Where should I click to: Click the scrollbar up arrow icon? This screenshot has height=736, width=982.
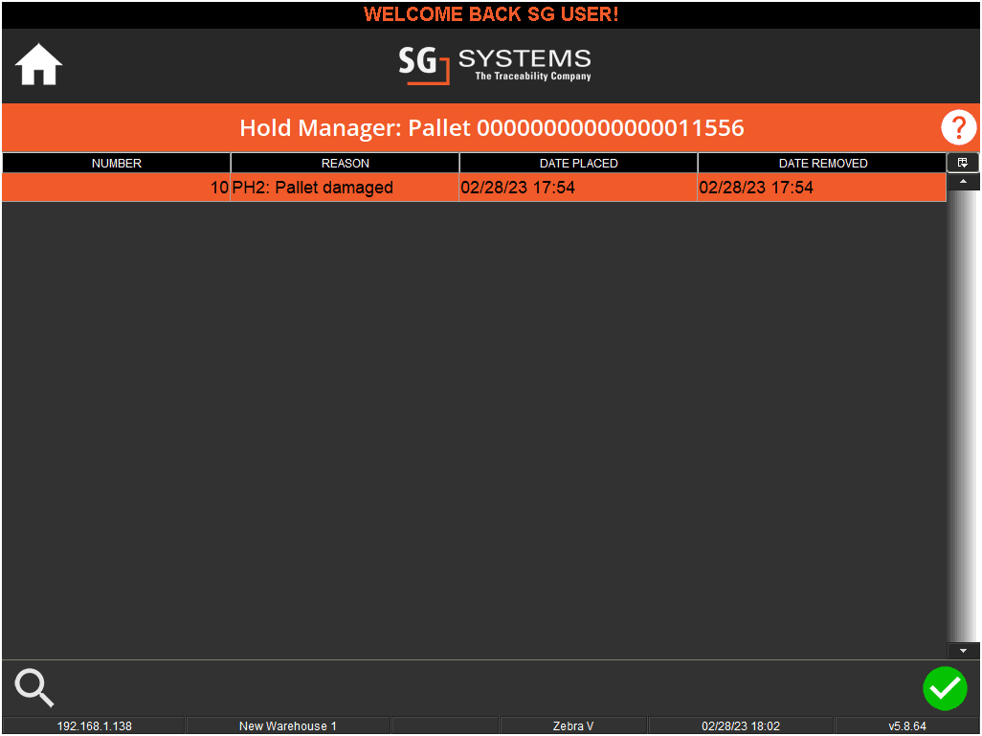coord(964,181)
